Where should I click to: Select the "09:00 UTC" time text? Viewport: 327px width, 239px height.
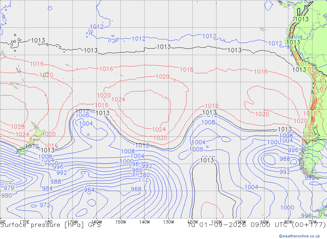click(x=270, y=225)
